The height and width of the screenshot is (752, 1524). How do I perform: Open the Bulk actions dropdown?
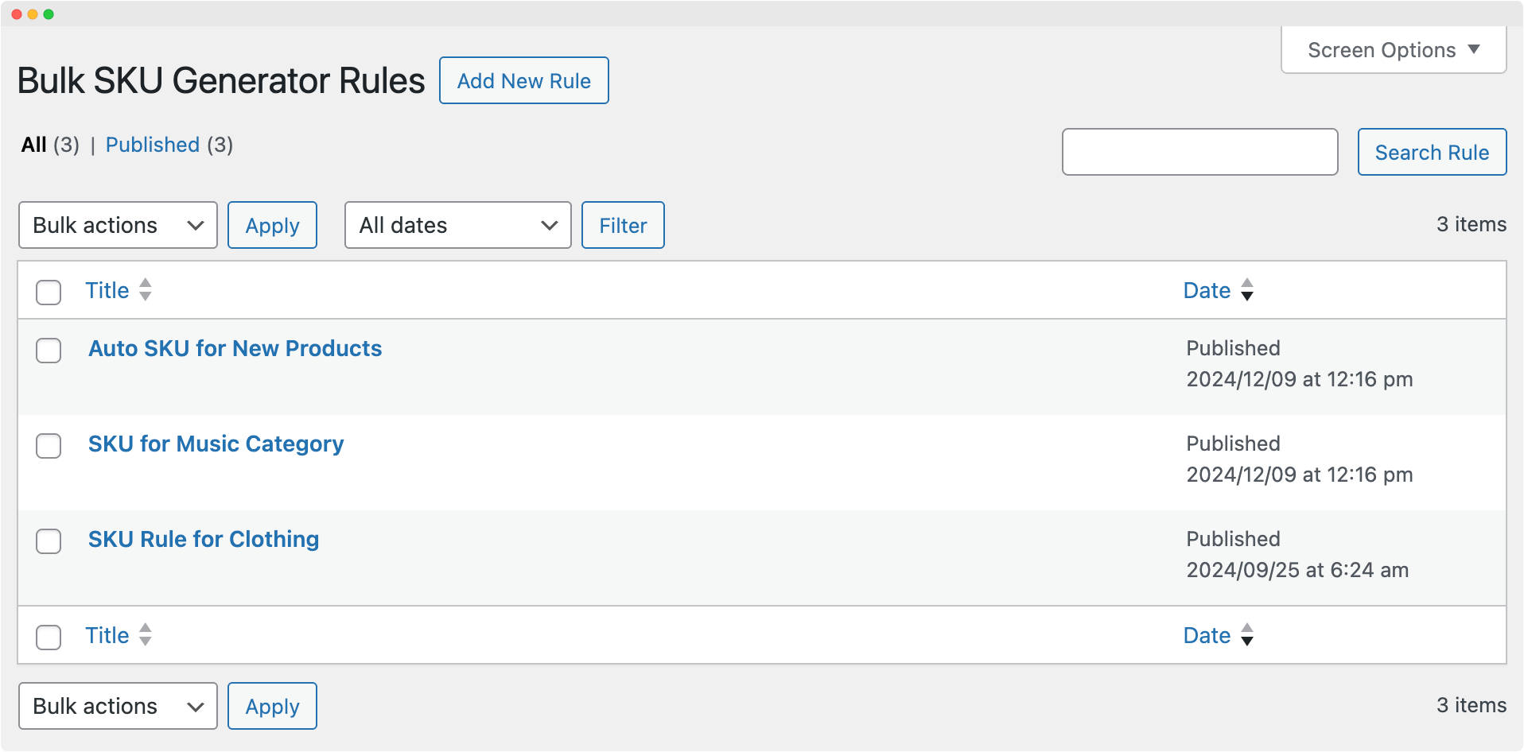[x=117, y=225]
